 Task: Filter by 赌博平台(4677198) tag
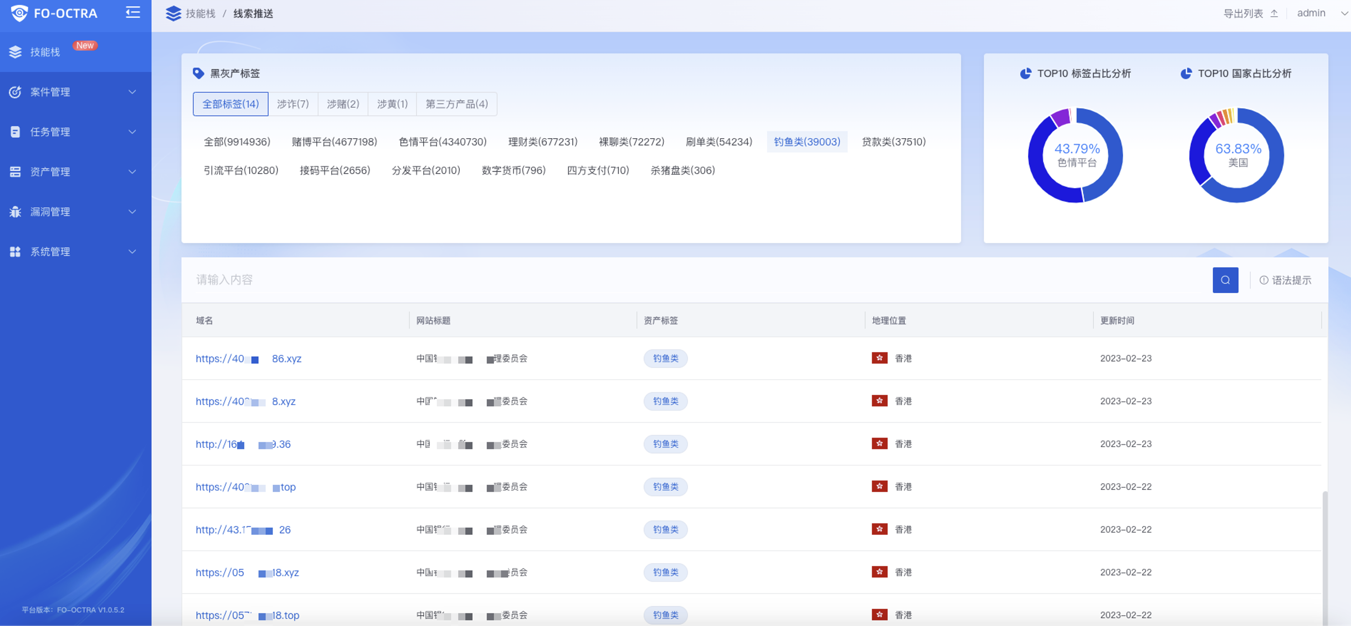click(x=335, y=142)
